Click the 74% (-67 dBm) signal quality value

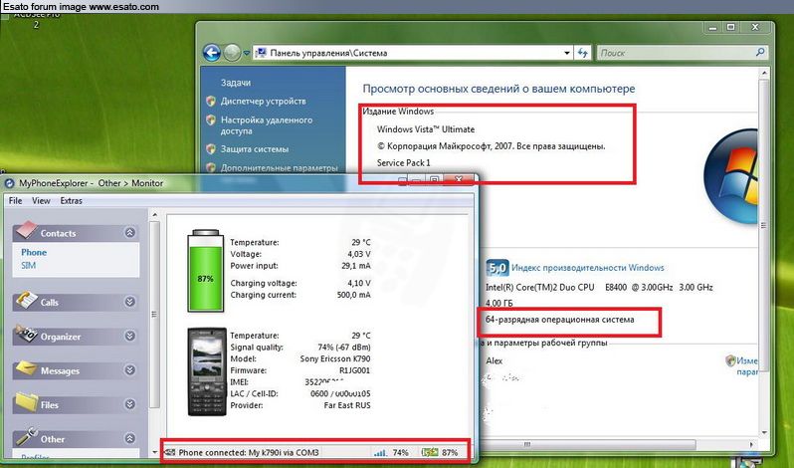344,347
